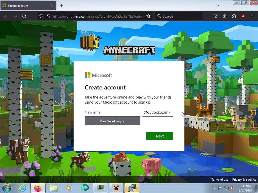Image resolution: width=258 pixels, height=193 pixels.
Task: Open the Extensions puzzle icon
Action: pos(234,16)
